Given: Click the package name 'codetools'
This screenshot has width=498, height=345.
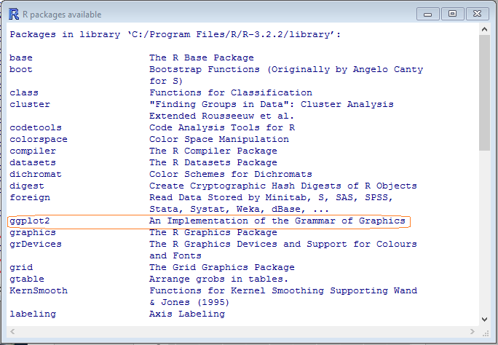Looking at the screenshot, I should [36, 127].
